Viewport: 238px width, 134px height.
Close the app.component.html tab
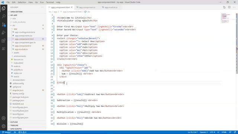pos(72,7)
